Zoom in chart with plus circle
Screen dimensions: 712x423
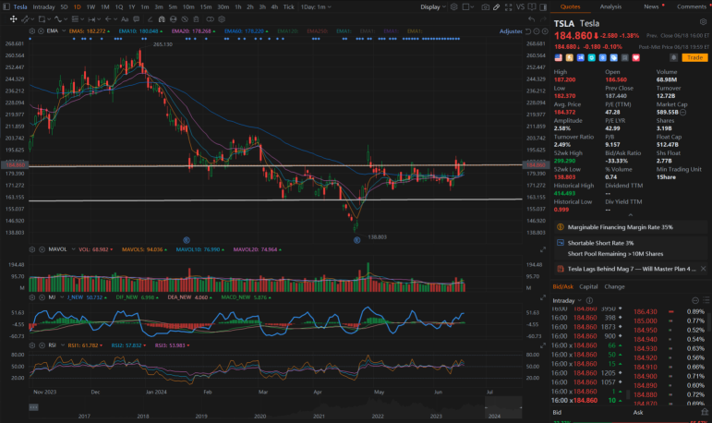click(545, 31)
